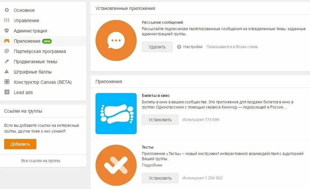Click the gamepad icon beside Приложения
Screen dimensions: 310x189
click(7, 41)
